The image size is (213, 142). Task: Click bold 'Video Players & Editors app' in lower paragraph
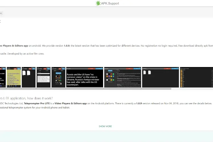pos(70,103)
